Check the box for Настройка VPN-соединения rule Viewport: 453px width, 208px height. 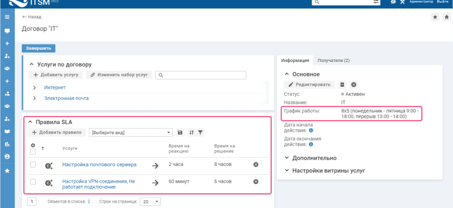coord(33,181)
